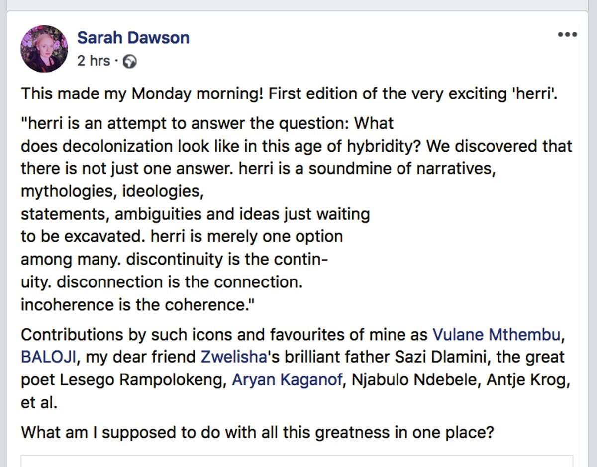The height and width of the screenshot is (467, 597).
Task: Open Sarah Dawson's profile picture
Action: click(x=44, y=49)
